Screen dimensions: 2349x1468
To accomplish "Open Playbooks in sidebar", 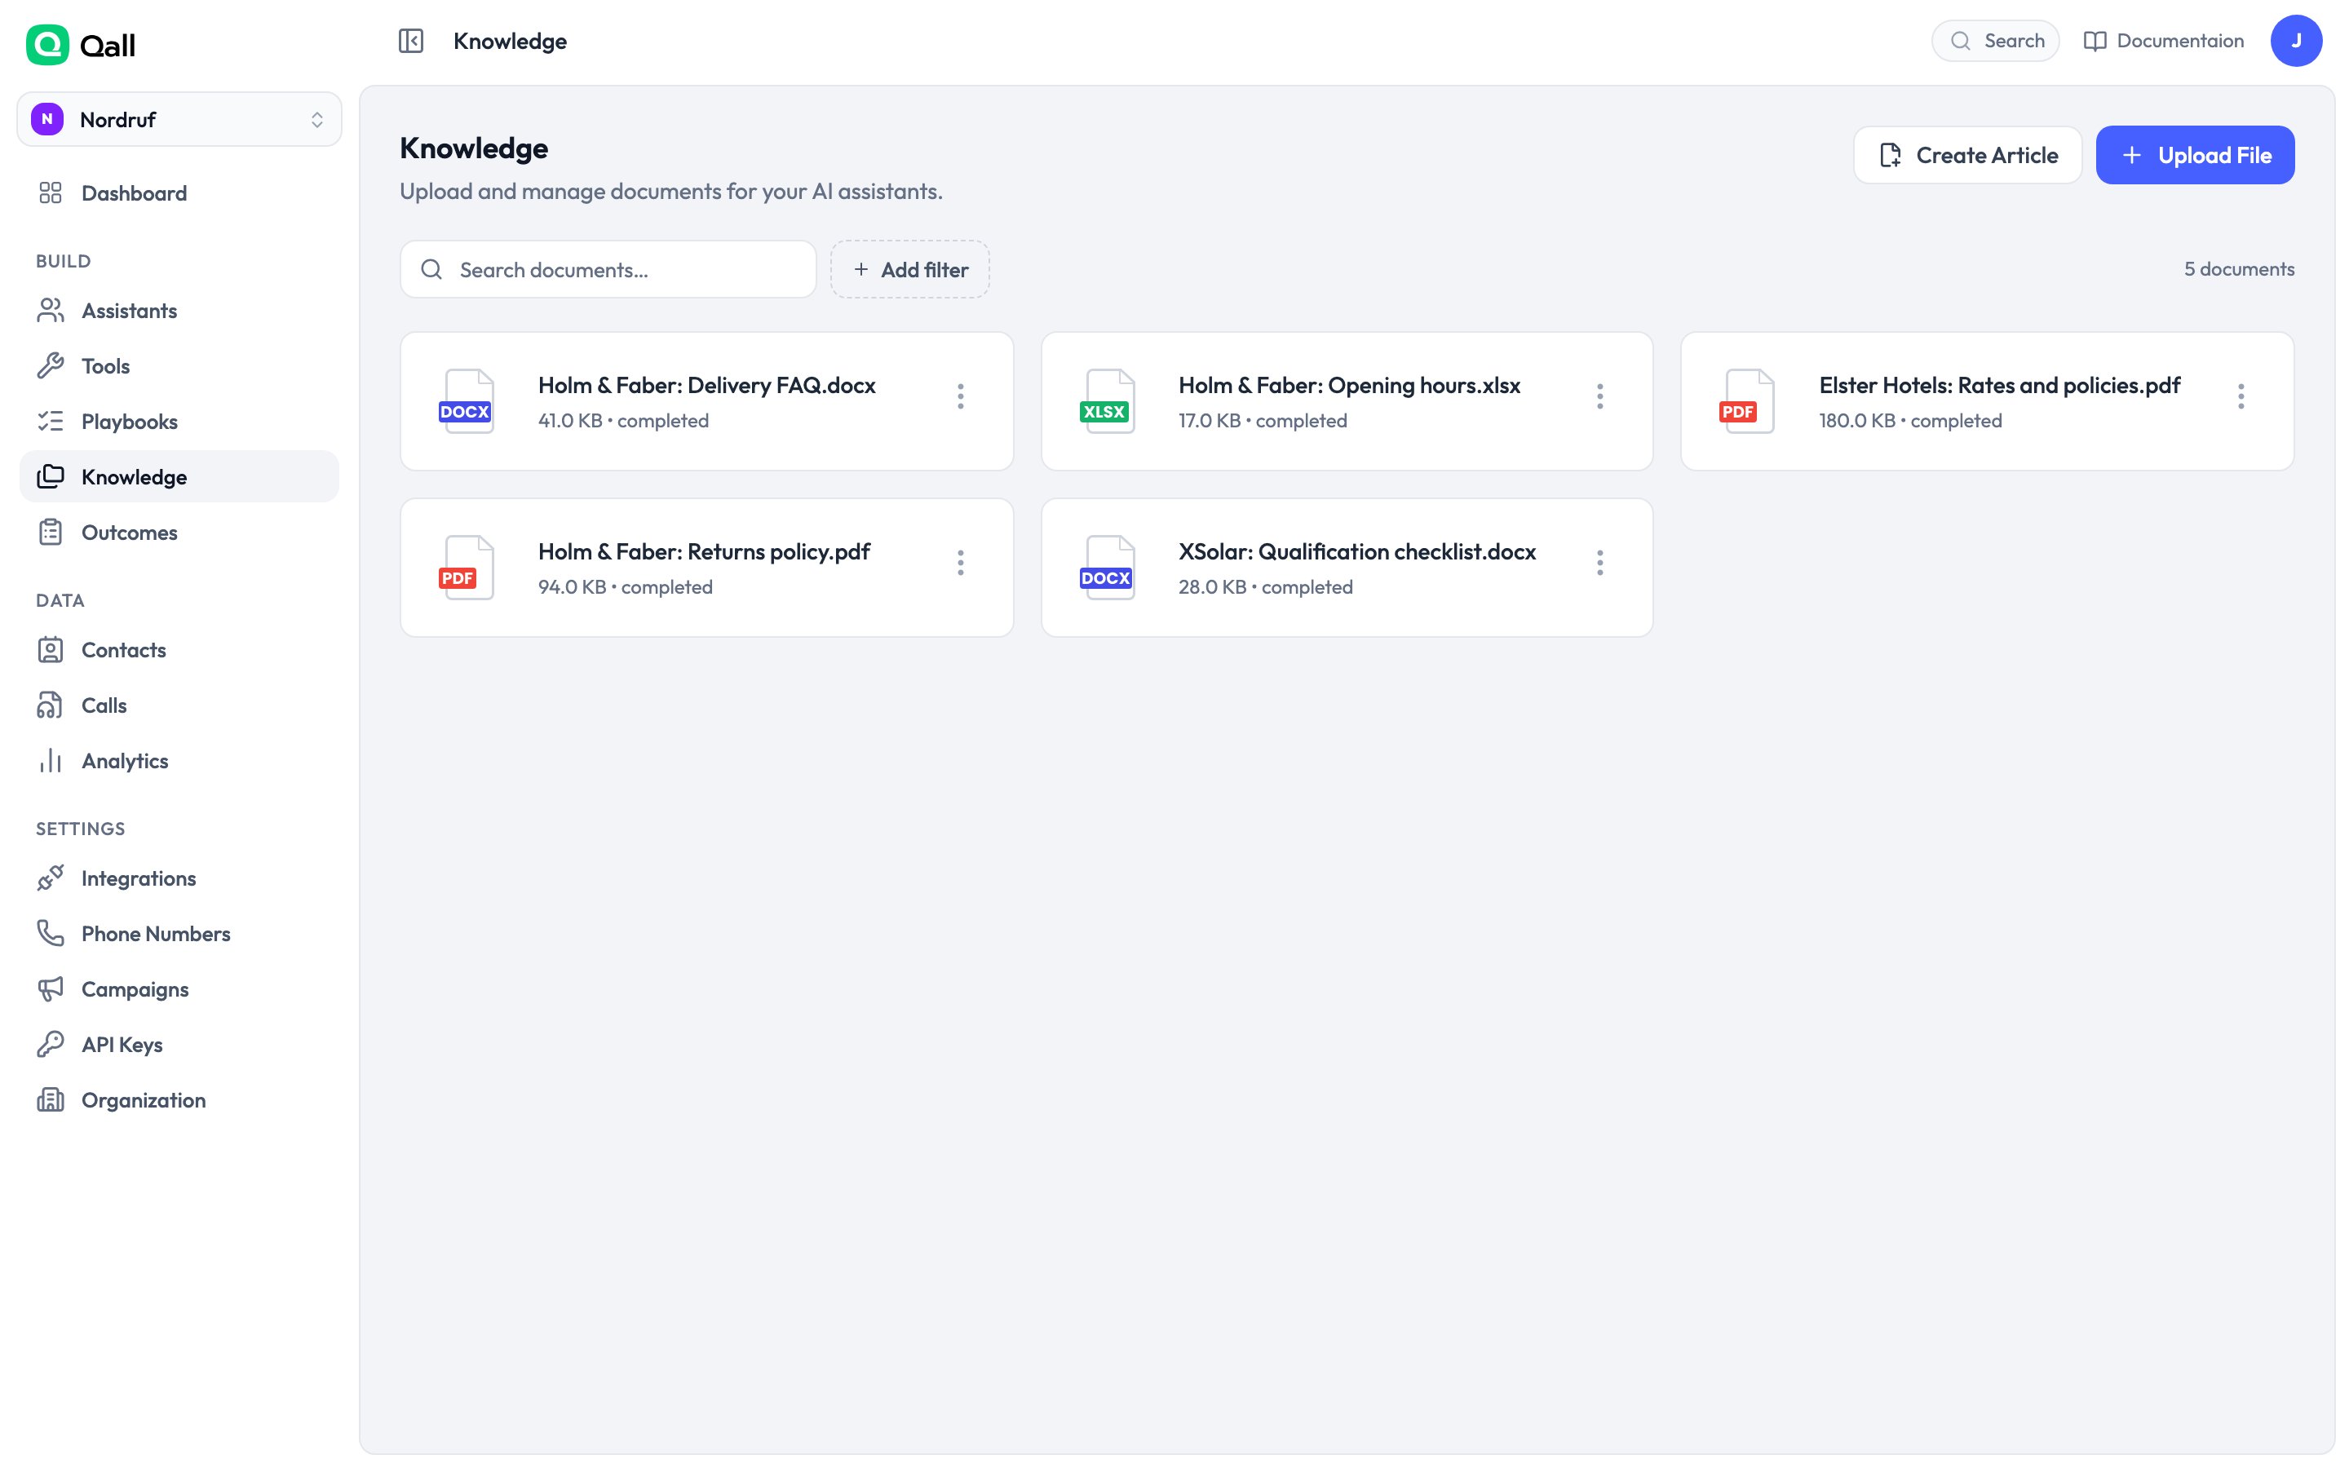I will [x=179, y=422].
